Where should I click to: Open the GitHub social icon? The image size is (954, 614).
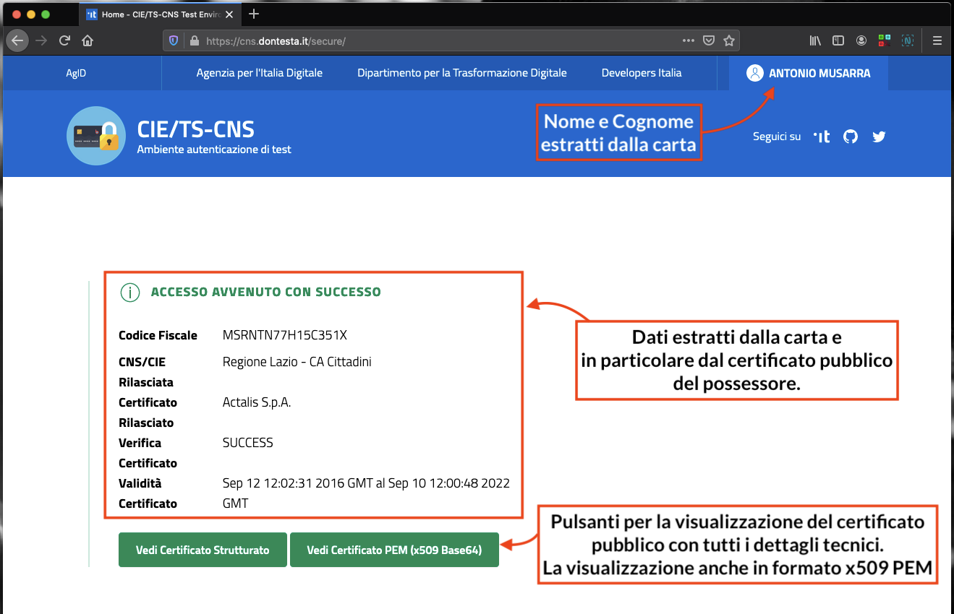[851, 137]
